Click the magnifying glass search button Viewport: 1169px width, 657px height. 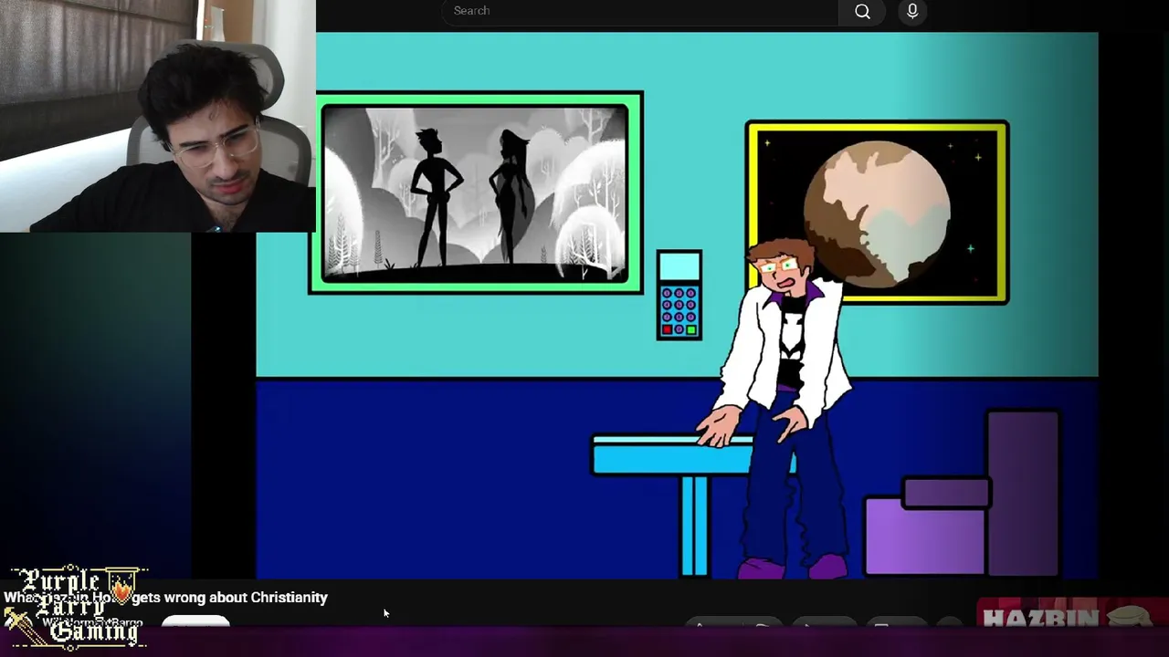pyautogui.click(x=862, y=11)
